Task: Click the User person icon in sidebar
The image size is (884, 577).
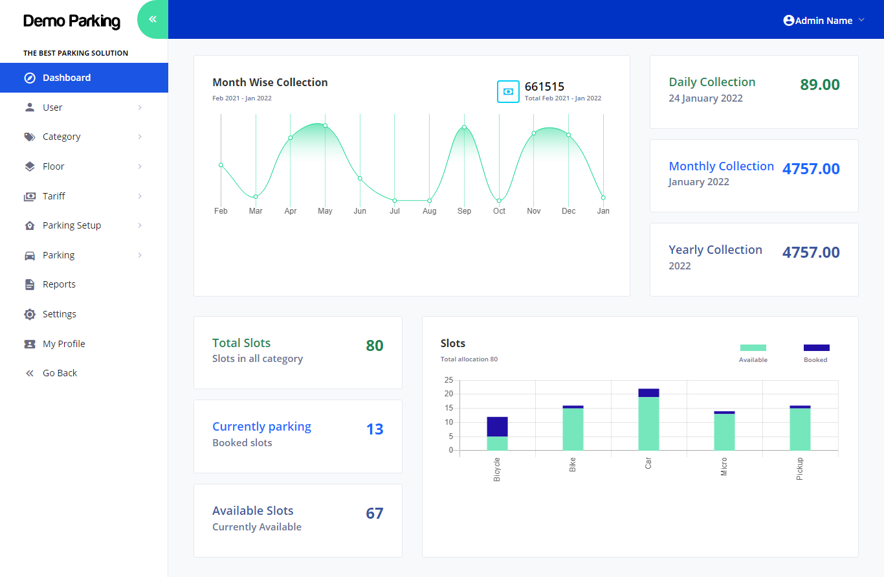Action: tap(30, 107)
